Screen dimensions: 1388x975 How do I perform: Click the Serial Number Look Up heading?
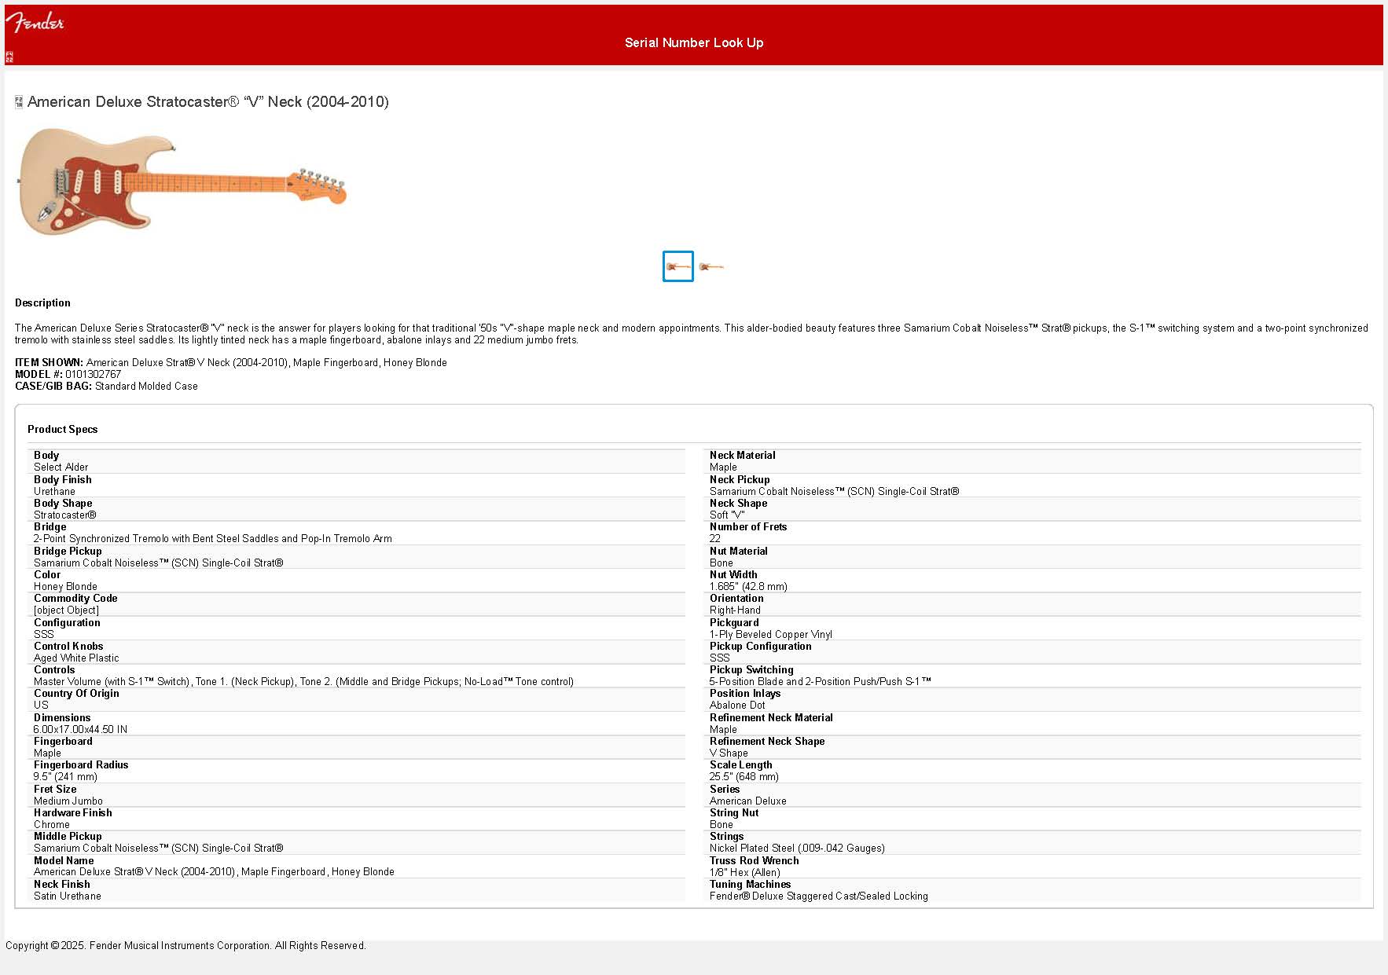tap(694, 42)
